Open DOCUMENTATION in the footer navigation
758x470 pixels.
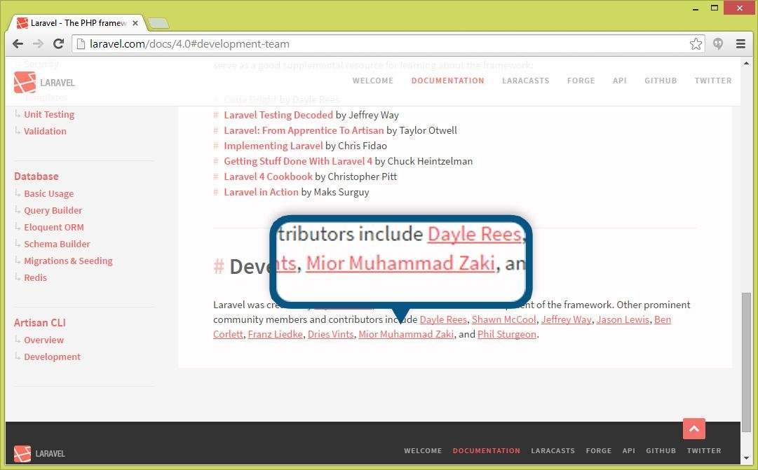coord(487,450)
